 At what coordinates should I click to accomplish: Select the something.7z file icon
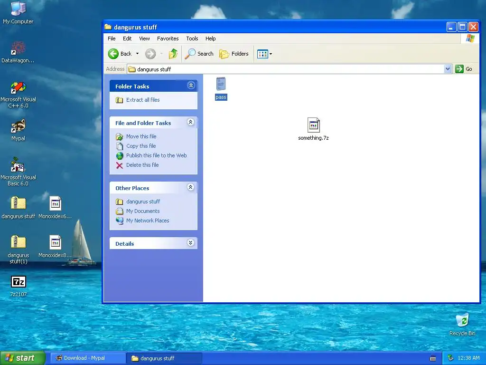313,125
